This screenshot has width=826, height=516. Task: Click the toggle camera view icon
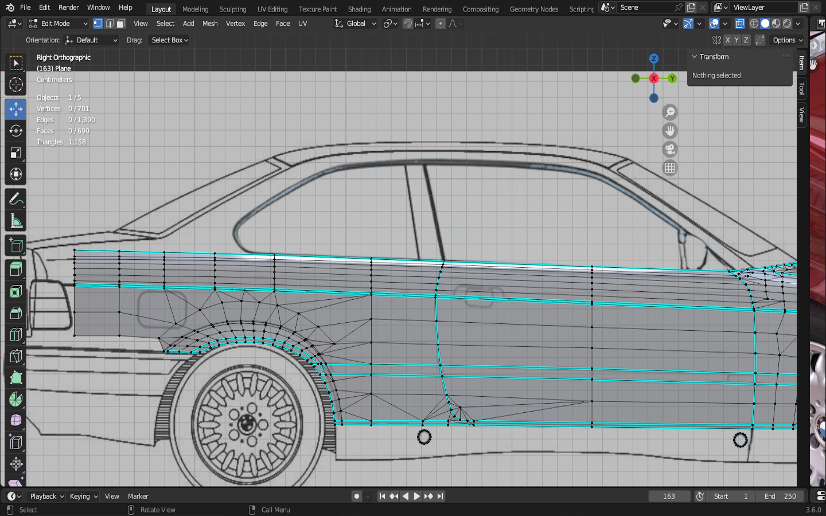pyautogui.click(x=669, y=150)
